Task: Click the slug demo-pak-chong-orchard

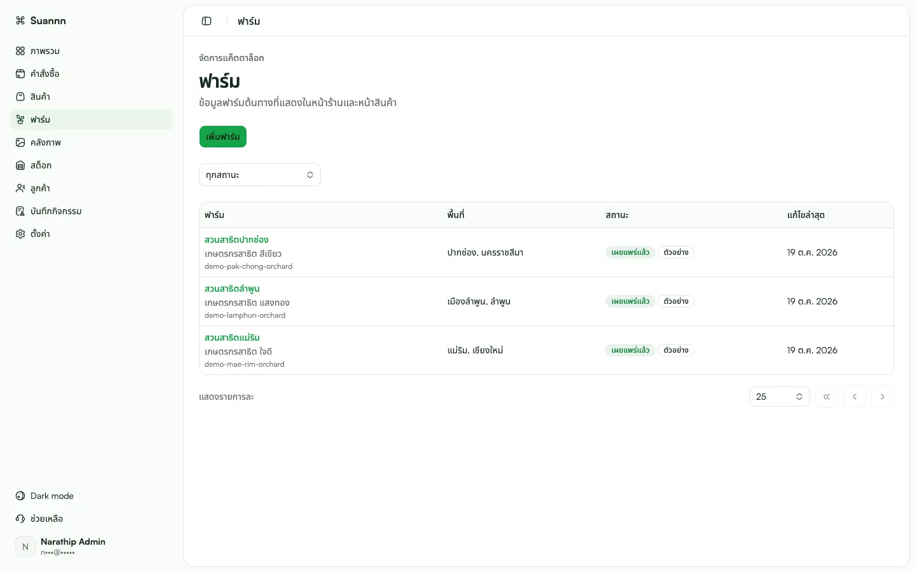Action: (248, 266)
